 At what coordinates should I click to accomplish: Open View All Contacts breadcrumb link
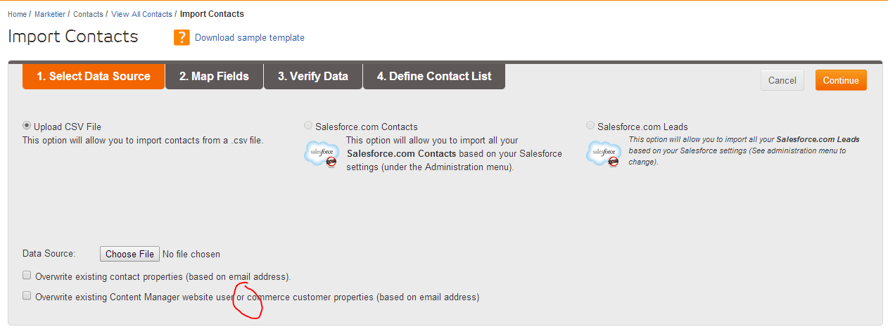coord(141,14)
